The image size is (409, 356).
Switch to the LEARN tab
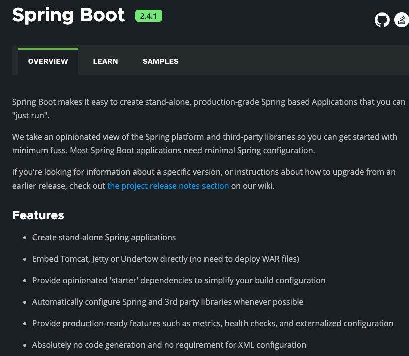[105, 61]
